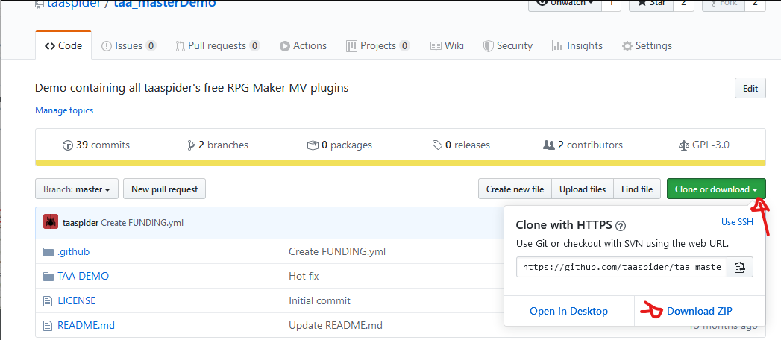Click the file icon beside LICENSE
Viewport: 781px width, 340px height.
pos(48,301)
